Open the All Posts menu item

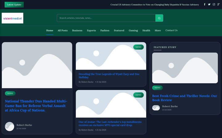(x=63, y=30)
